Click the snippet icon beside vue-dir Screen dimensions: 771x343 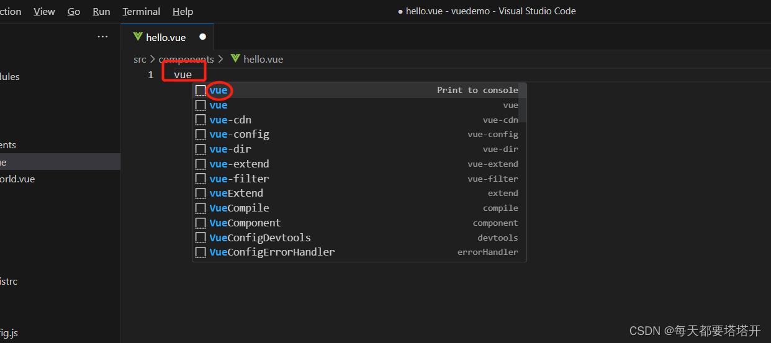click(x=201, y=149)
